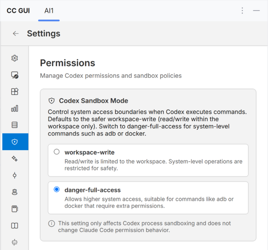Click the shield icon next to Codex Sandbox Mode
Image resolution: width=268 pixels, height=250 pixels.
pos(51,101)
